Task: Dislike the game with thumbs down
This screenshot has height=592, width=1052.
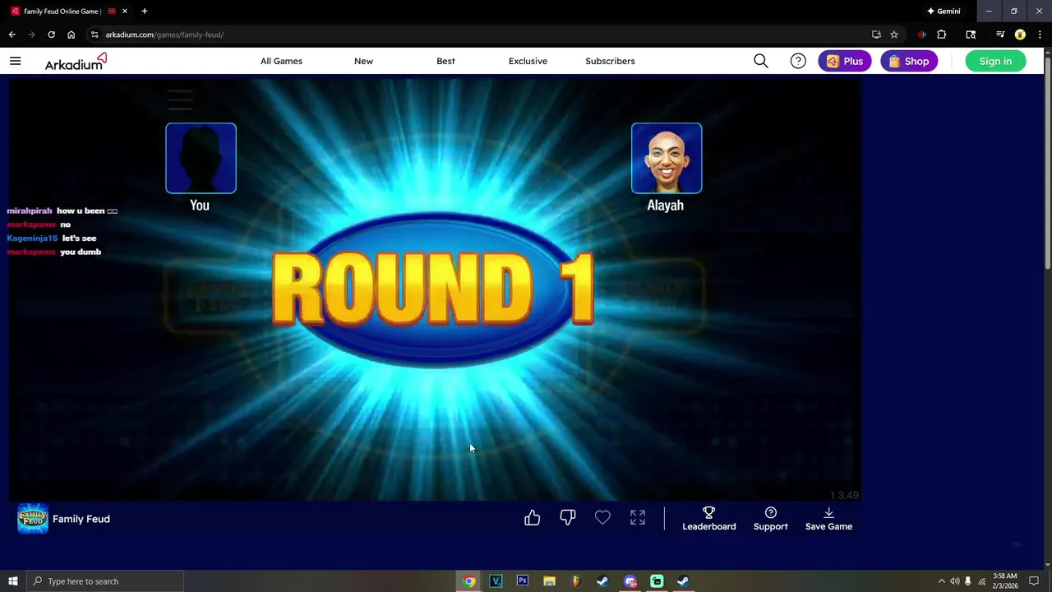Action: pyautogui.click(x=568, y=517)
